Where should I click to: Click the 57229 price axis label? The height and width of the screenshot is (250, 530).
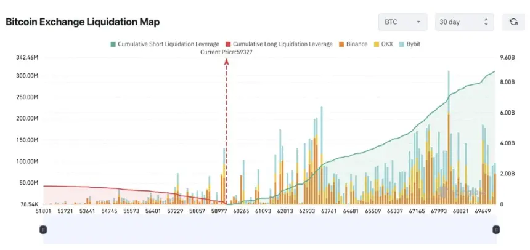point(175,211)
